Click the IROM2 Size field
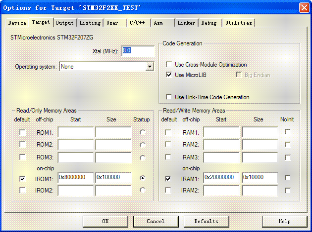 (x=113, y=191)
